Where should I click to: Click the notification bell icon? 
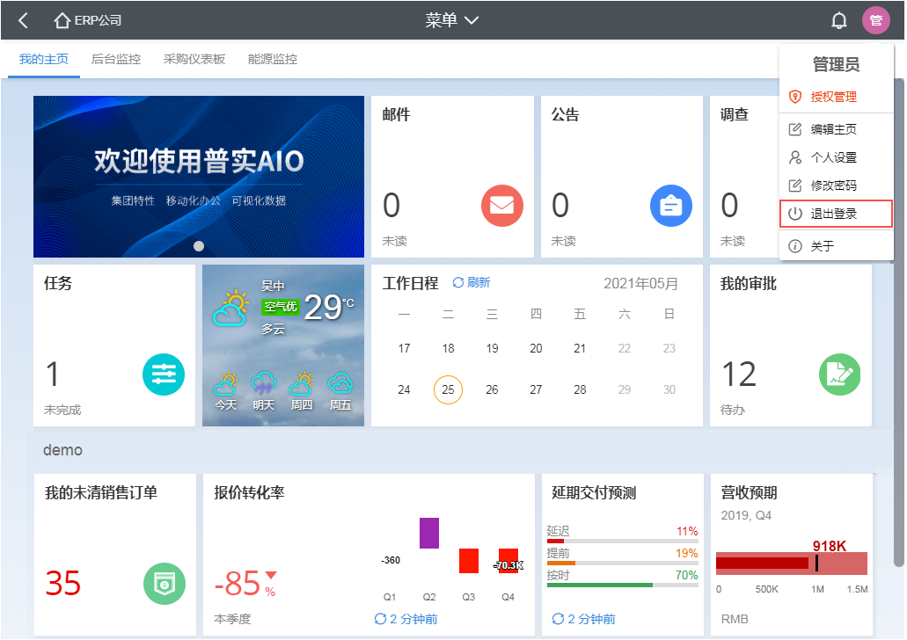pos(839,19)
